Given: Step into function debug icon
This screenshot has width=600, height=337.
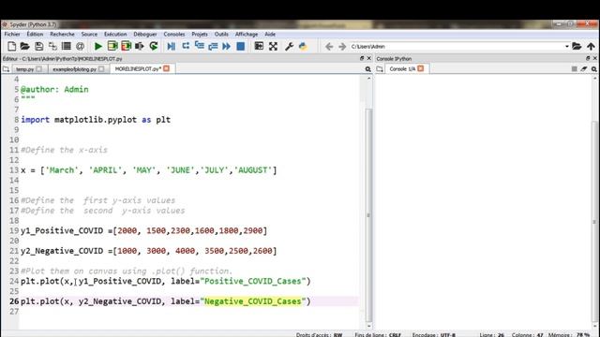Looking at the screenshot, I should pos(200,46).
